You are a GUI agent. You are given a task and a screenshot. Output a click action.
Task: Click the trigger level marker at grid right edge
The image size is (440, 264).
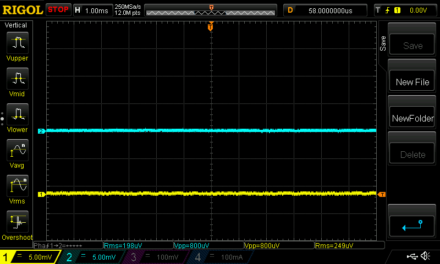tap(382, 194)
